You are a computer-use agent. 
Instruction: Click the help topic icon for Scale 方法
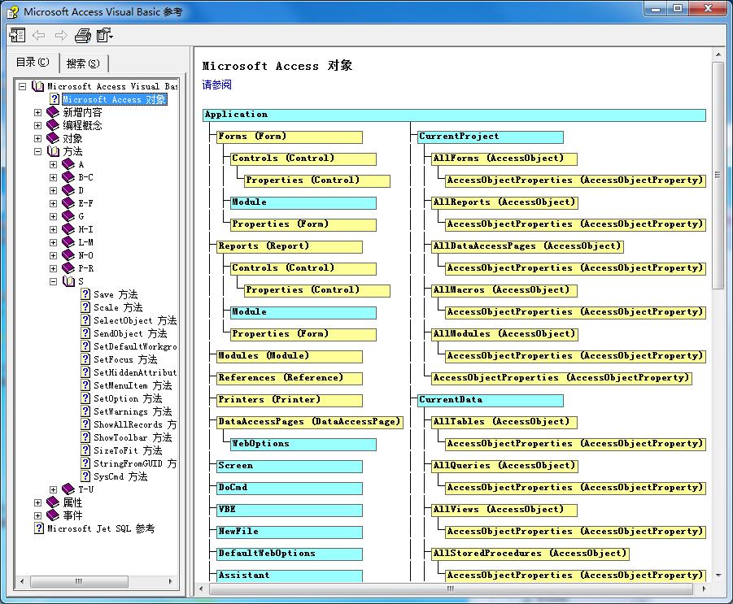click(x=85, y=307)
